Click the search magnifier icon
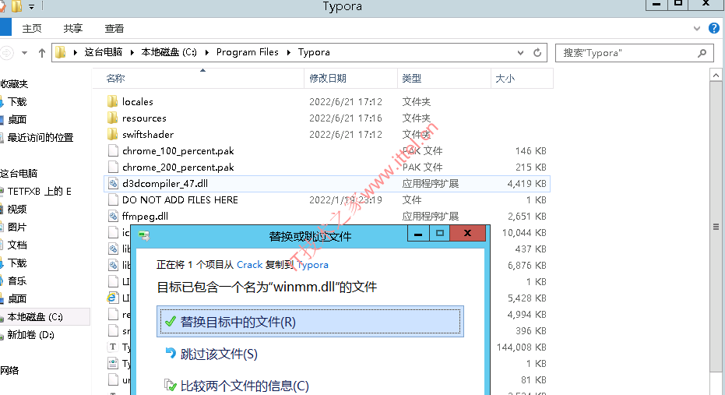725x395 pixels. (702, 53)
